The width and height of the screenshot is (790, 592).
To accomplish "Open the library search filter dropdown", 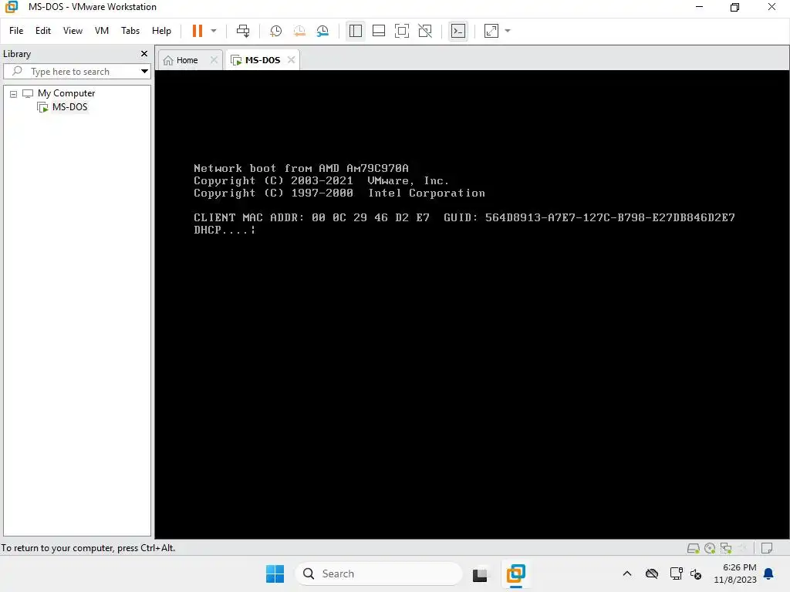I will [x=144, y=72].
